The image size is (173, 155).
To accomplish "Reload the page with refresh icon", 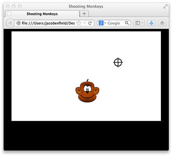I will click(x=90, y=23).
